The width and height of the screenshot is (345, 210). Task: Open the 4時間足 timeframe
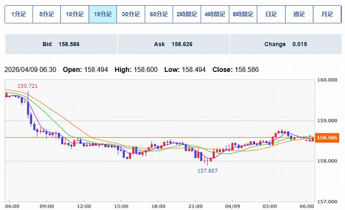coord(215,14)
